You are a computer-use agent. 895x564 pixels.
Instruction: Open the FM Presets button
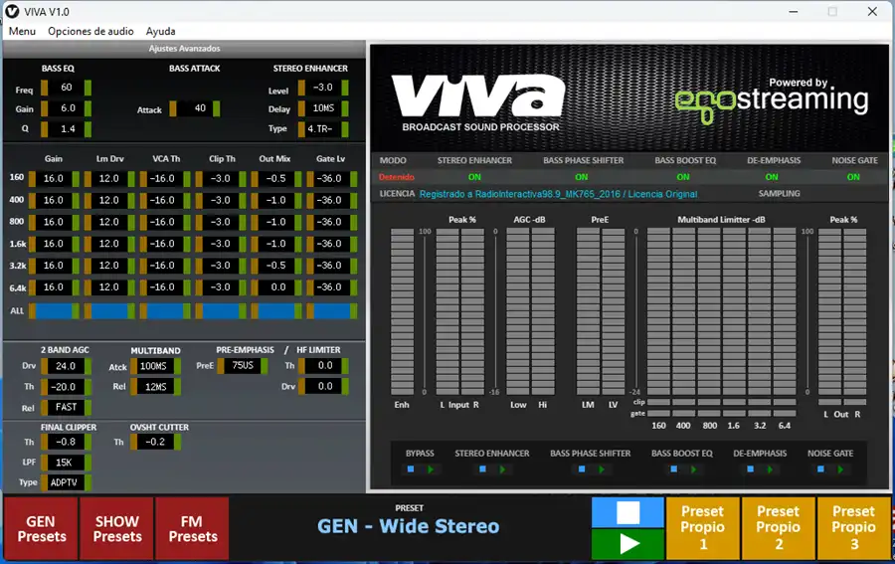pos(192,528)
